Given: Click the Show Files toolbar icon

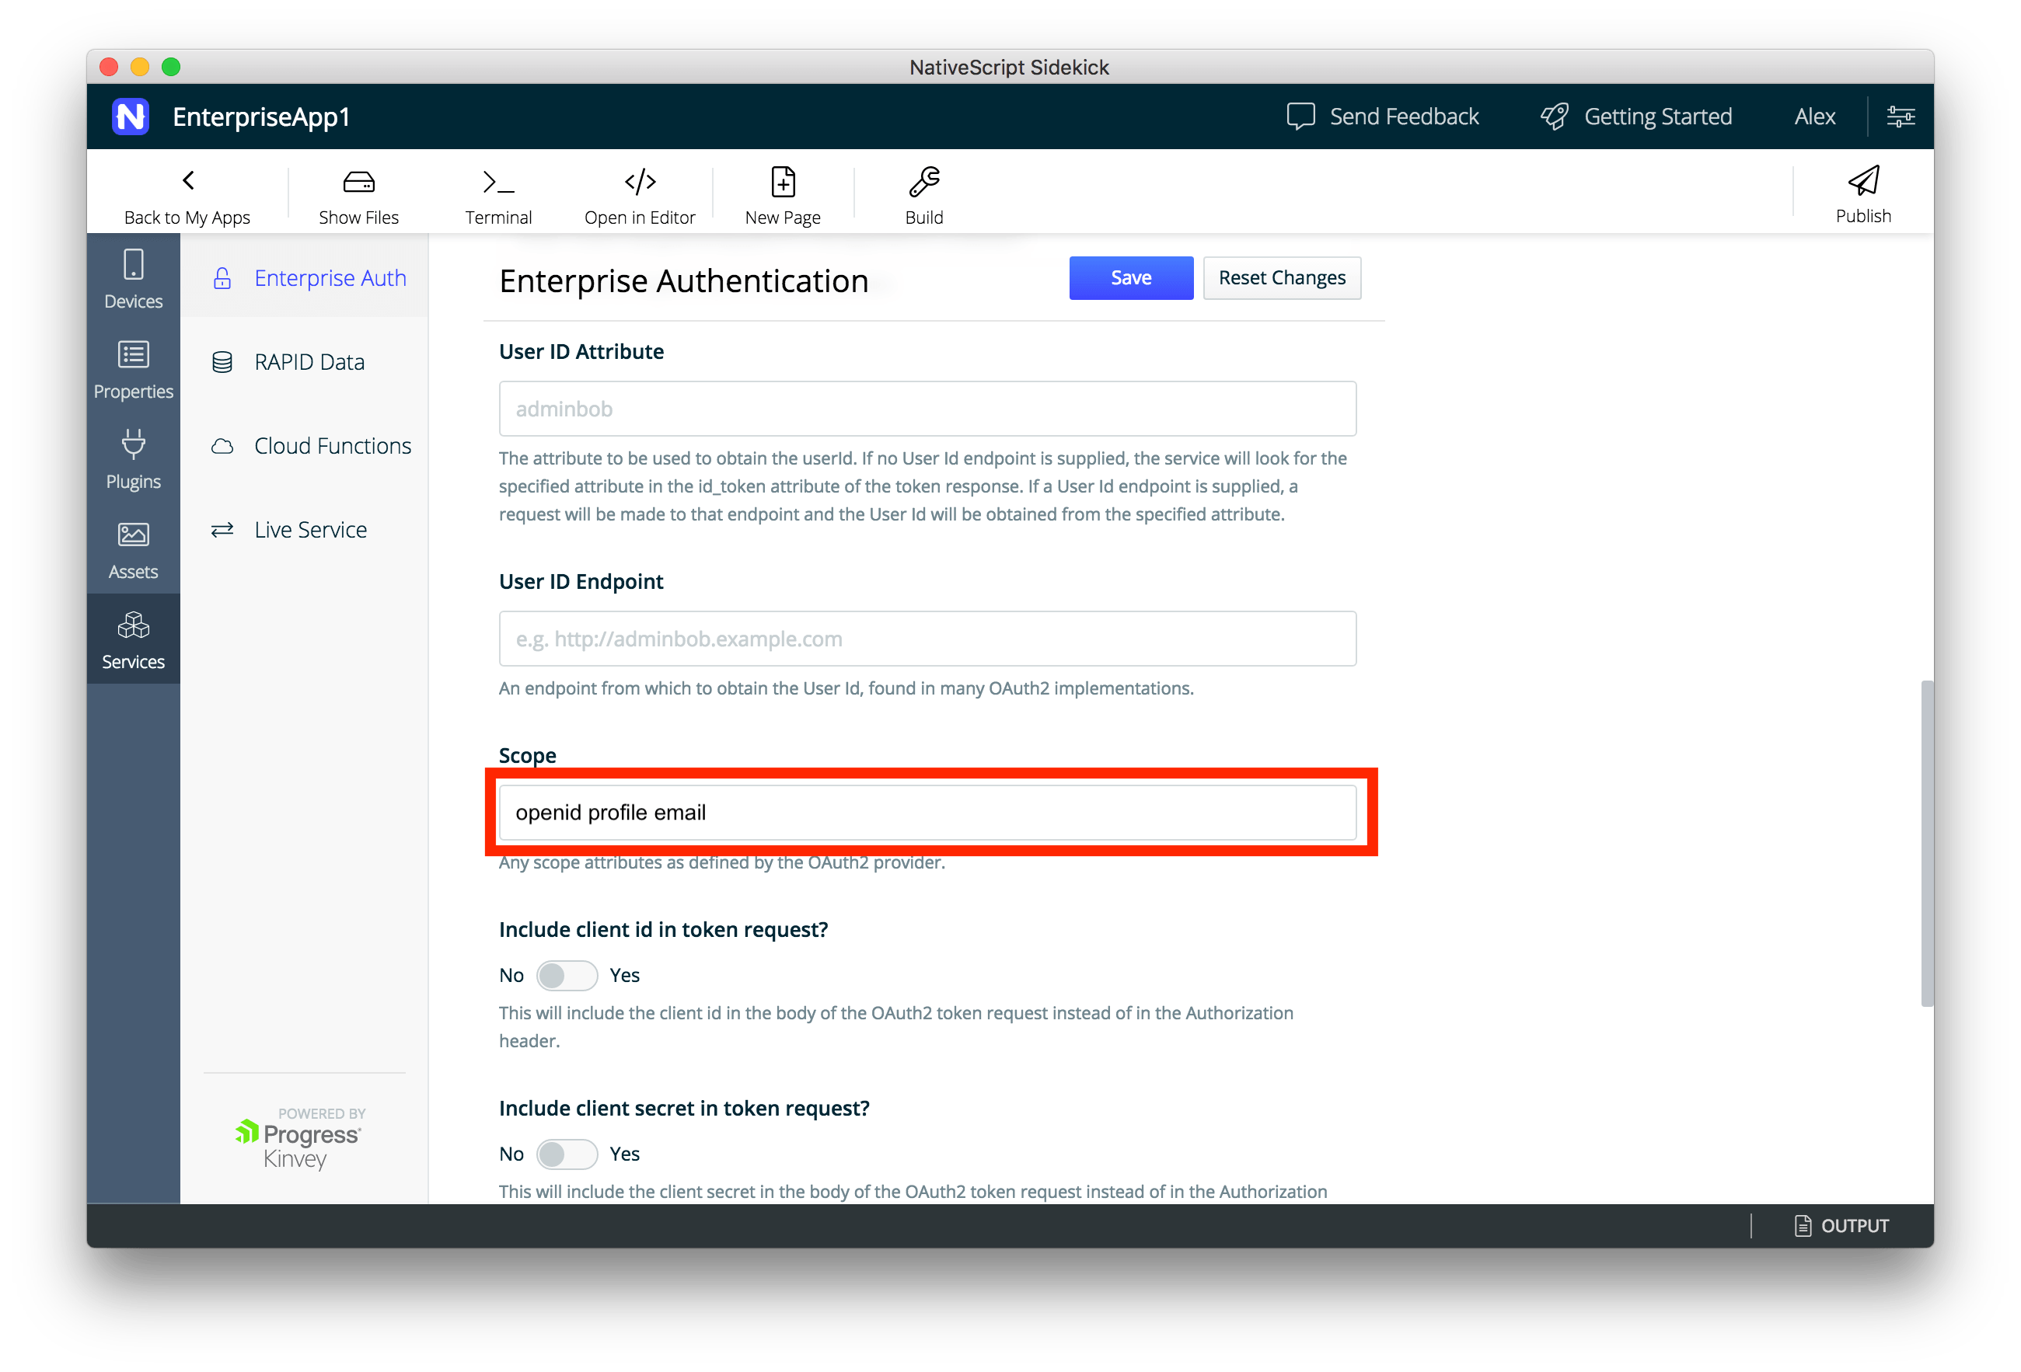Looking at the screenshot, I should [x=358, y=183].
